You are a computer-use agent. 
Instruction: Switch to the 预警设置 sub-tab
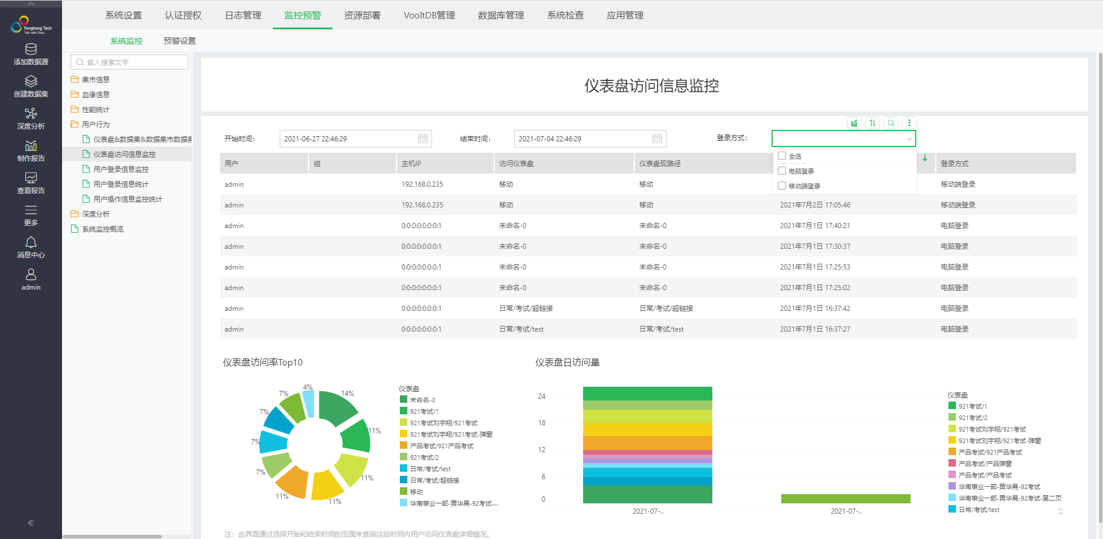coord(180,41)
